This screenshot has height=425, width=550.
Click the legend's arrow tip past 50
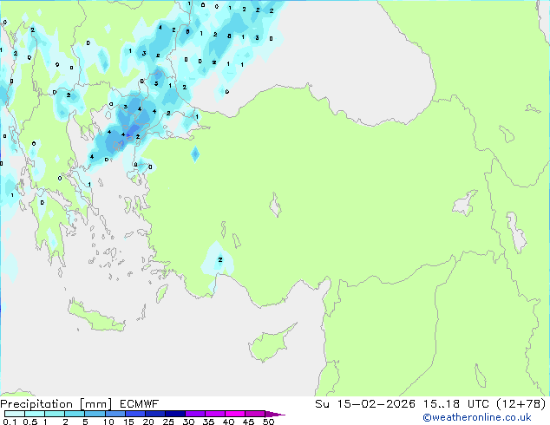coord(280,414)
